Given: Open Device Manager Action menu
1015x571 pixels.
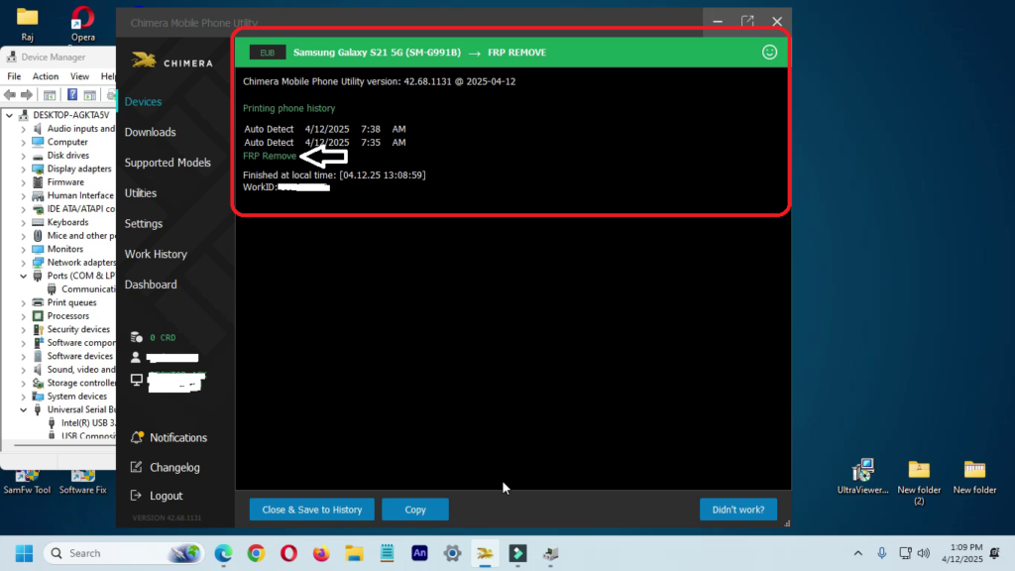Looking at the screenshot, I should (46, 76).
